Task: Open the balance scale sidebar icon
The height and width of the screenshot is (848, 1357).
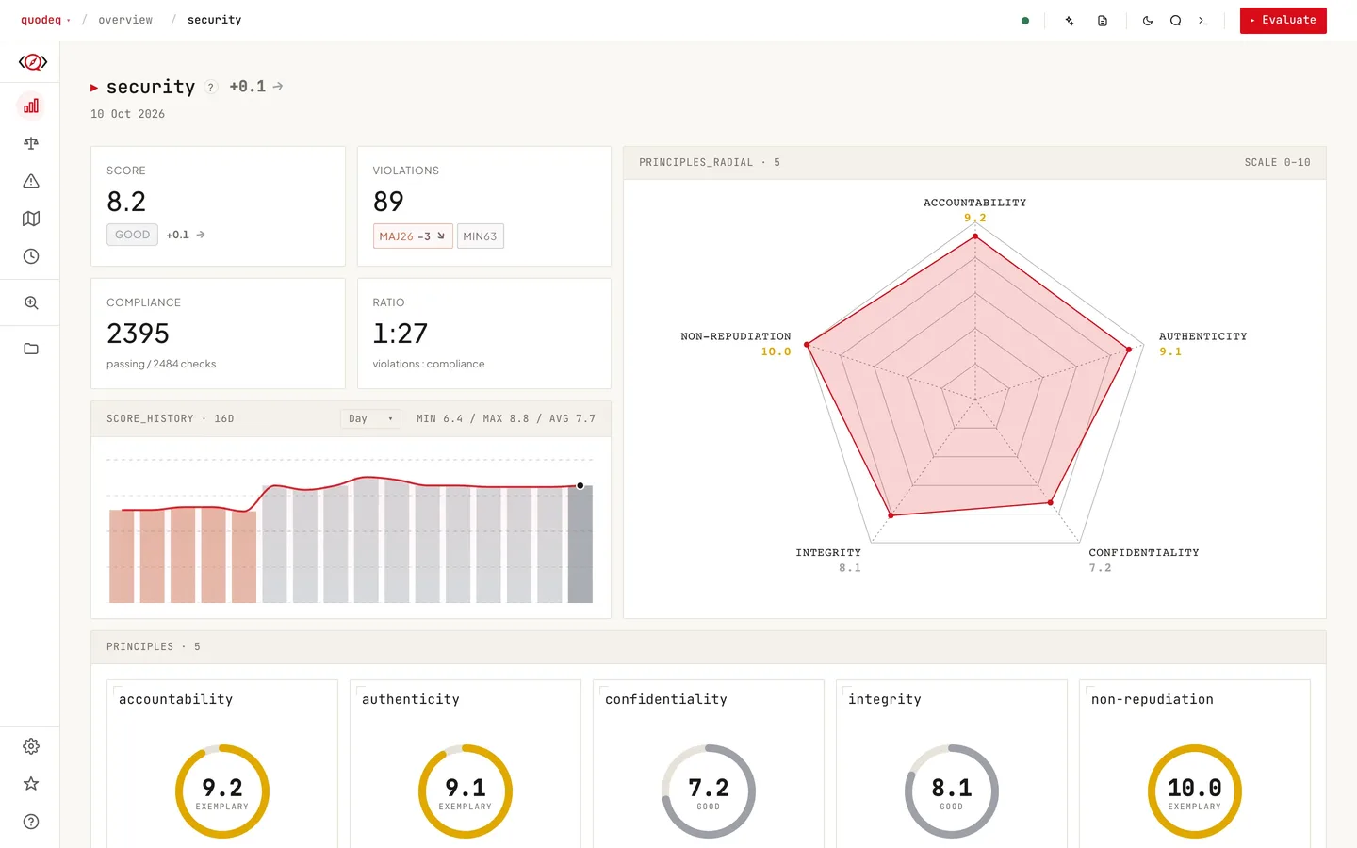Action: (31, 143)
